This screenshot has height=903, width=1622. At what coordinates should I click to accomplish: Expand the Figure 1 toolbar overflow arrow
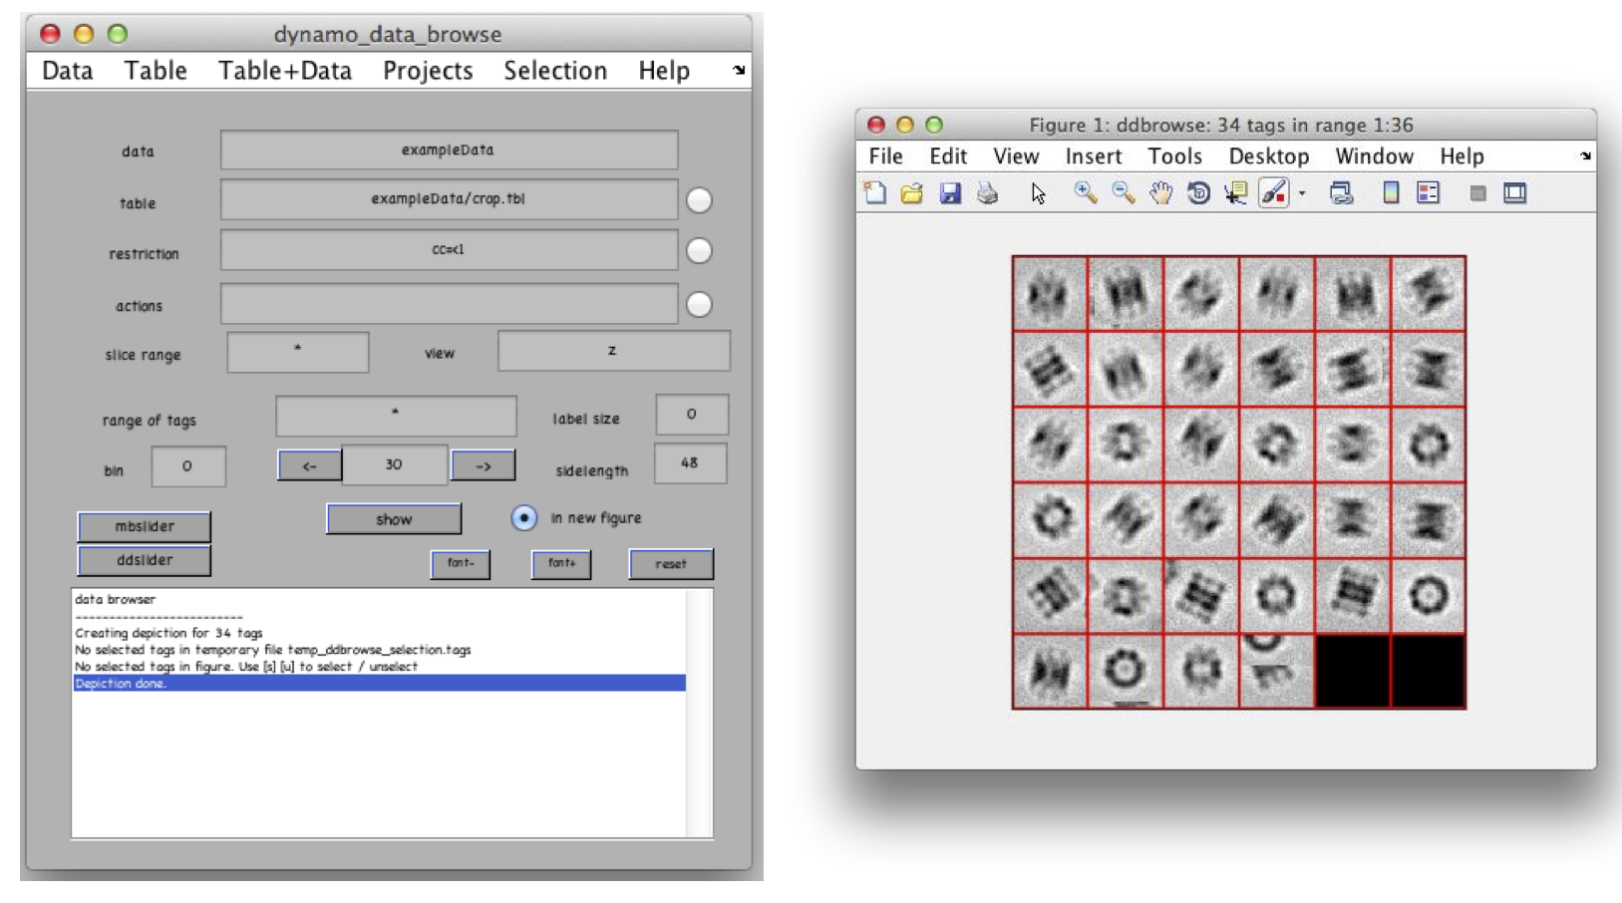click(x=1585, y=155)
